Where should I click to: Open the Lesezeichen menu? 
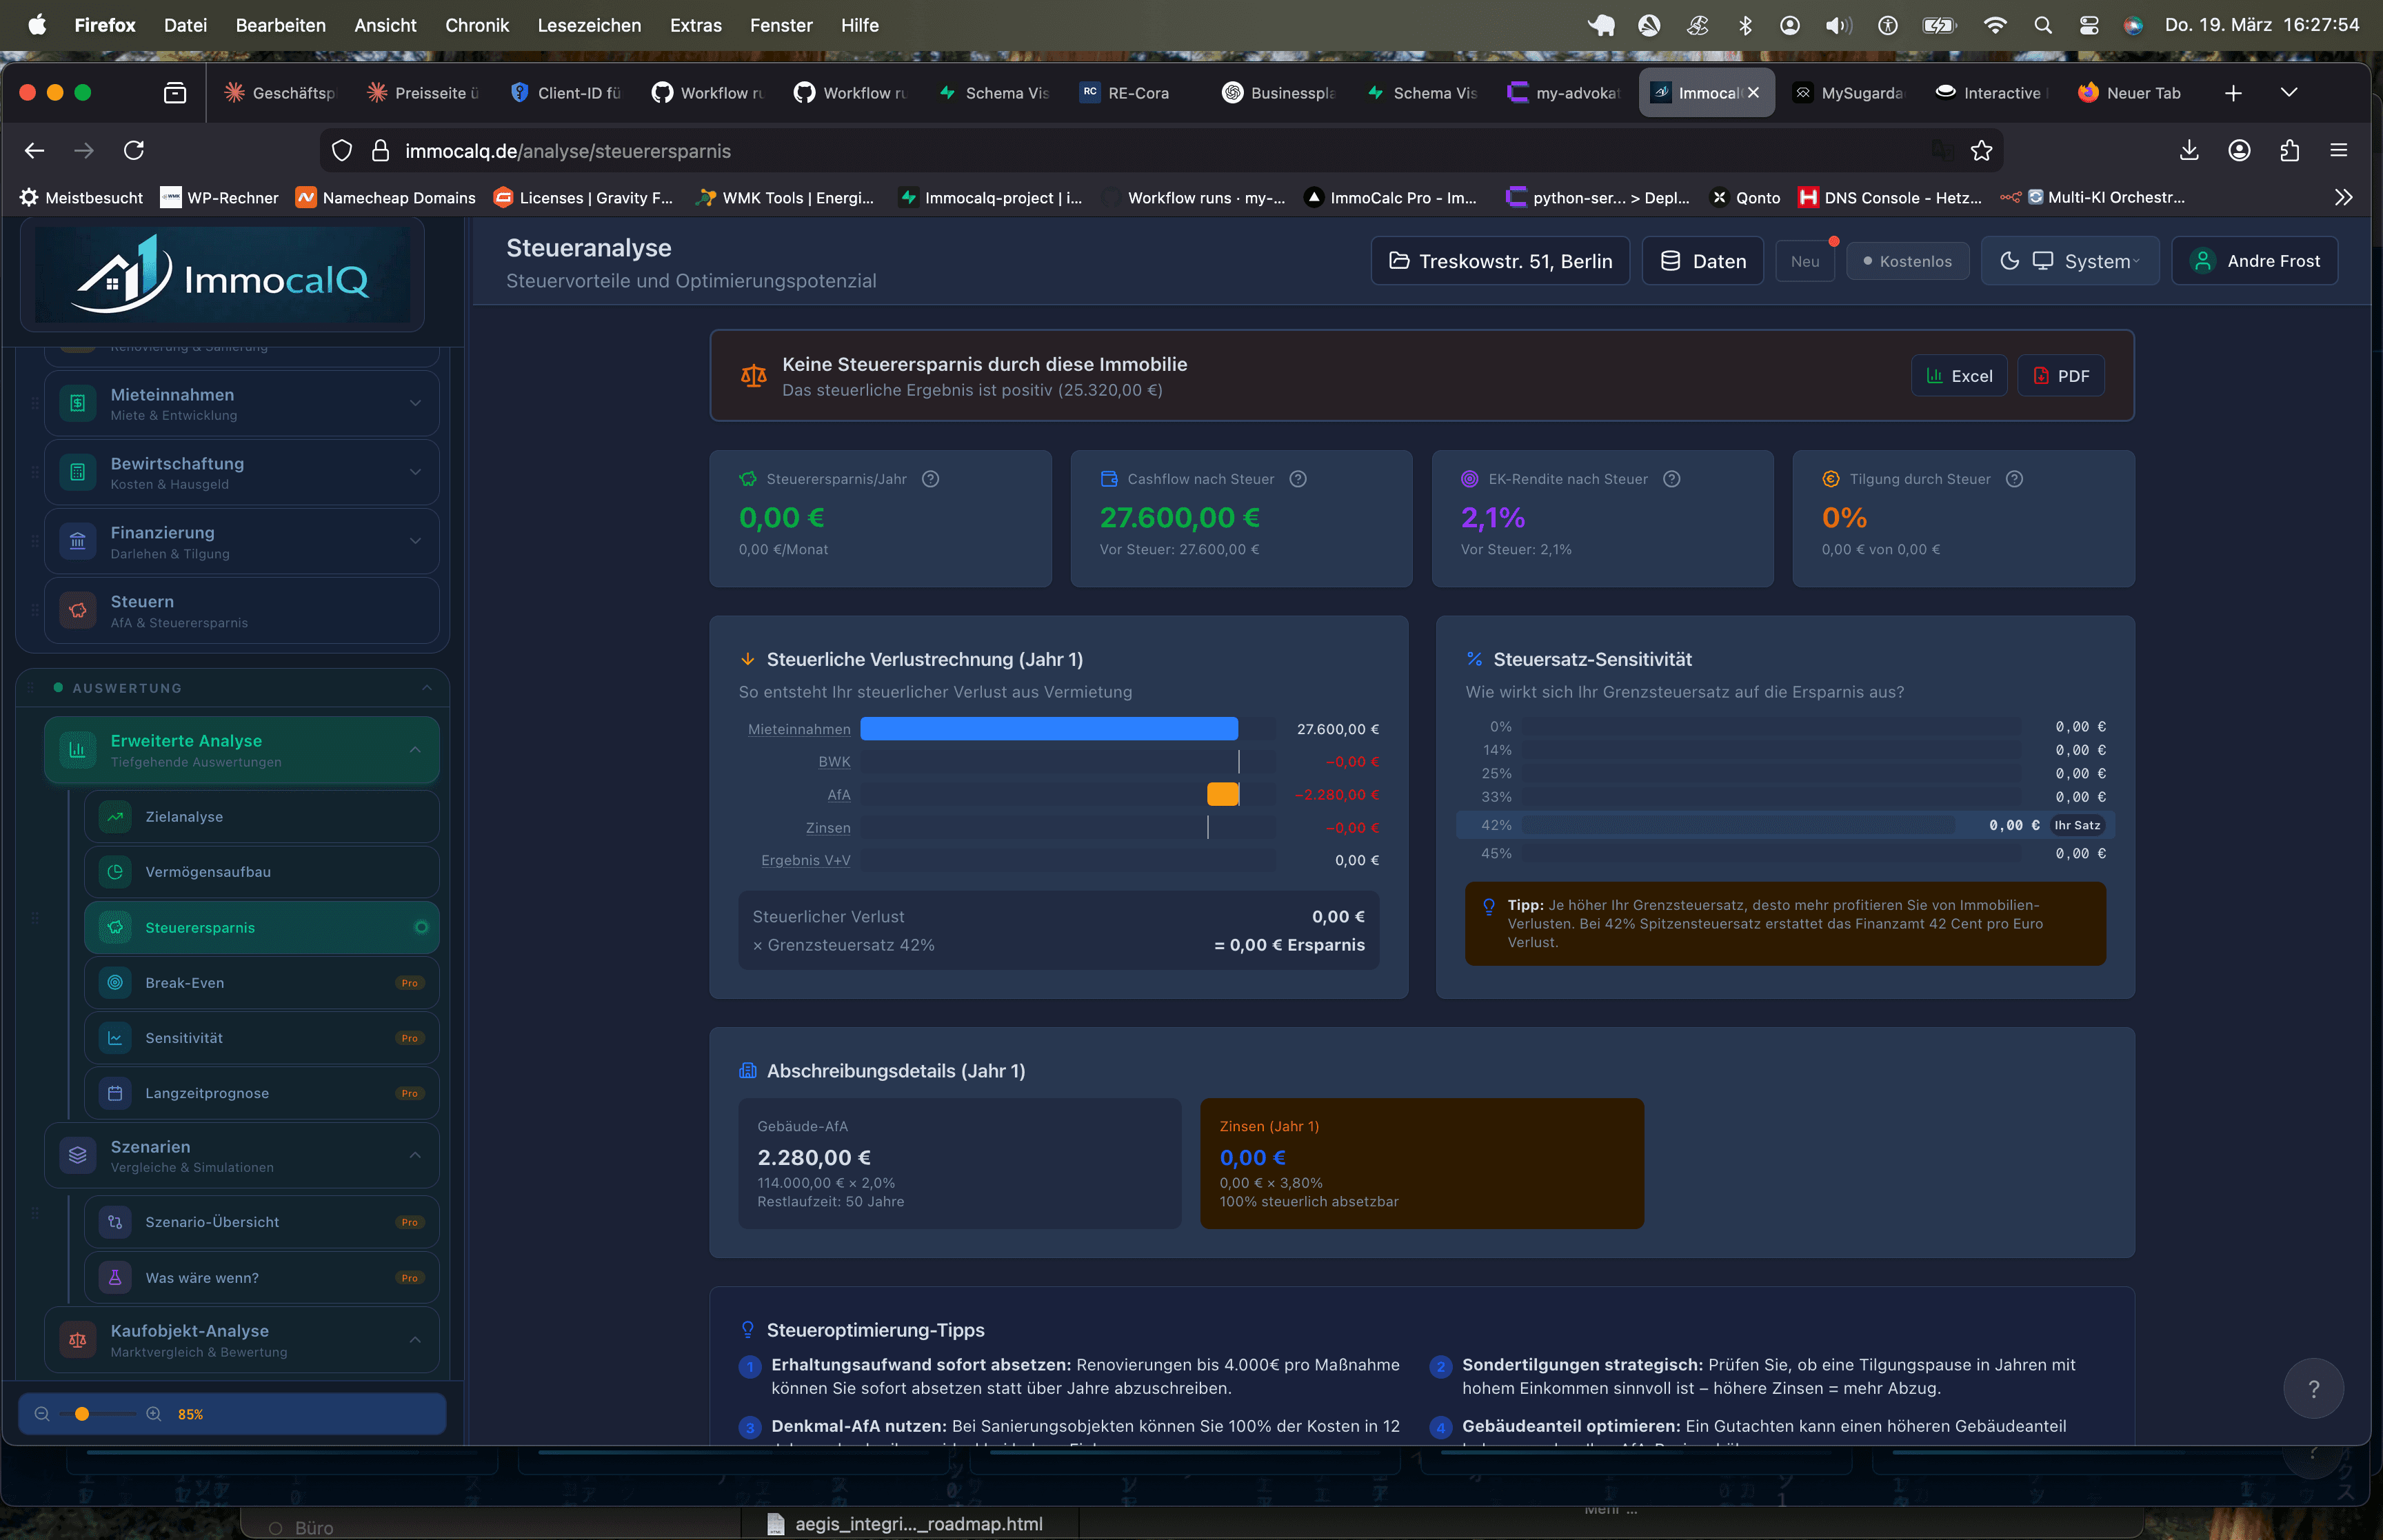[589, 25]
